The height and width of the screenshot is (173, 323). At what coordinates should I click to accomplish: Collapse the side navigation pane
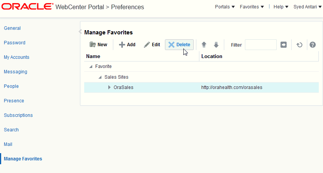[80, 31]
